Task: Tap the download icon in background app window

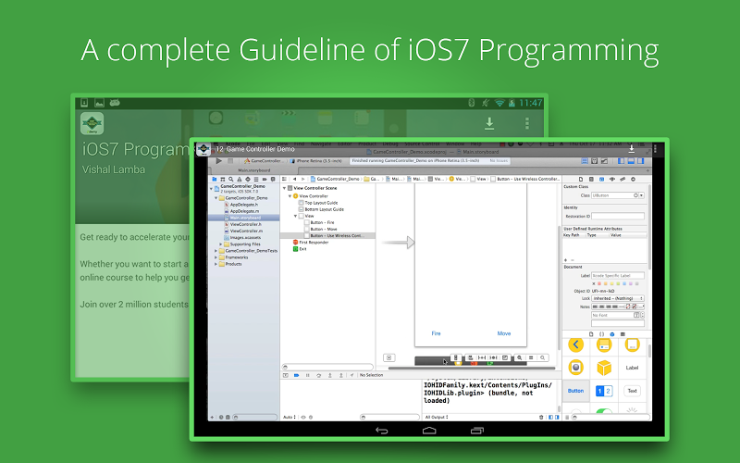Action: (489, 123)
